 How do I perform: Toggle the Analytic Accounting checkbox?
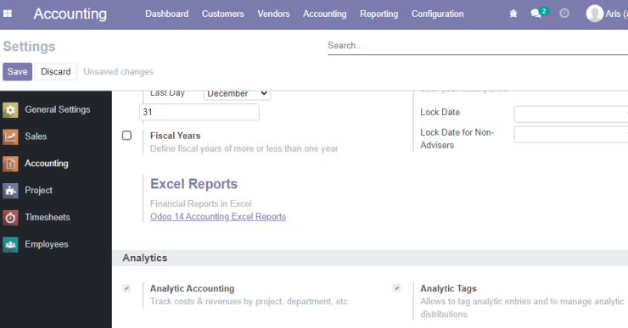click(126, 288)
